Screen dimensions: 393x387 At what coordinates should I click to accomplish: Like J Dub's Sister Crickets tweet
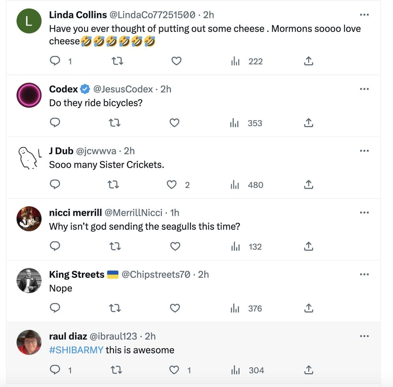click(172, 185)
